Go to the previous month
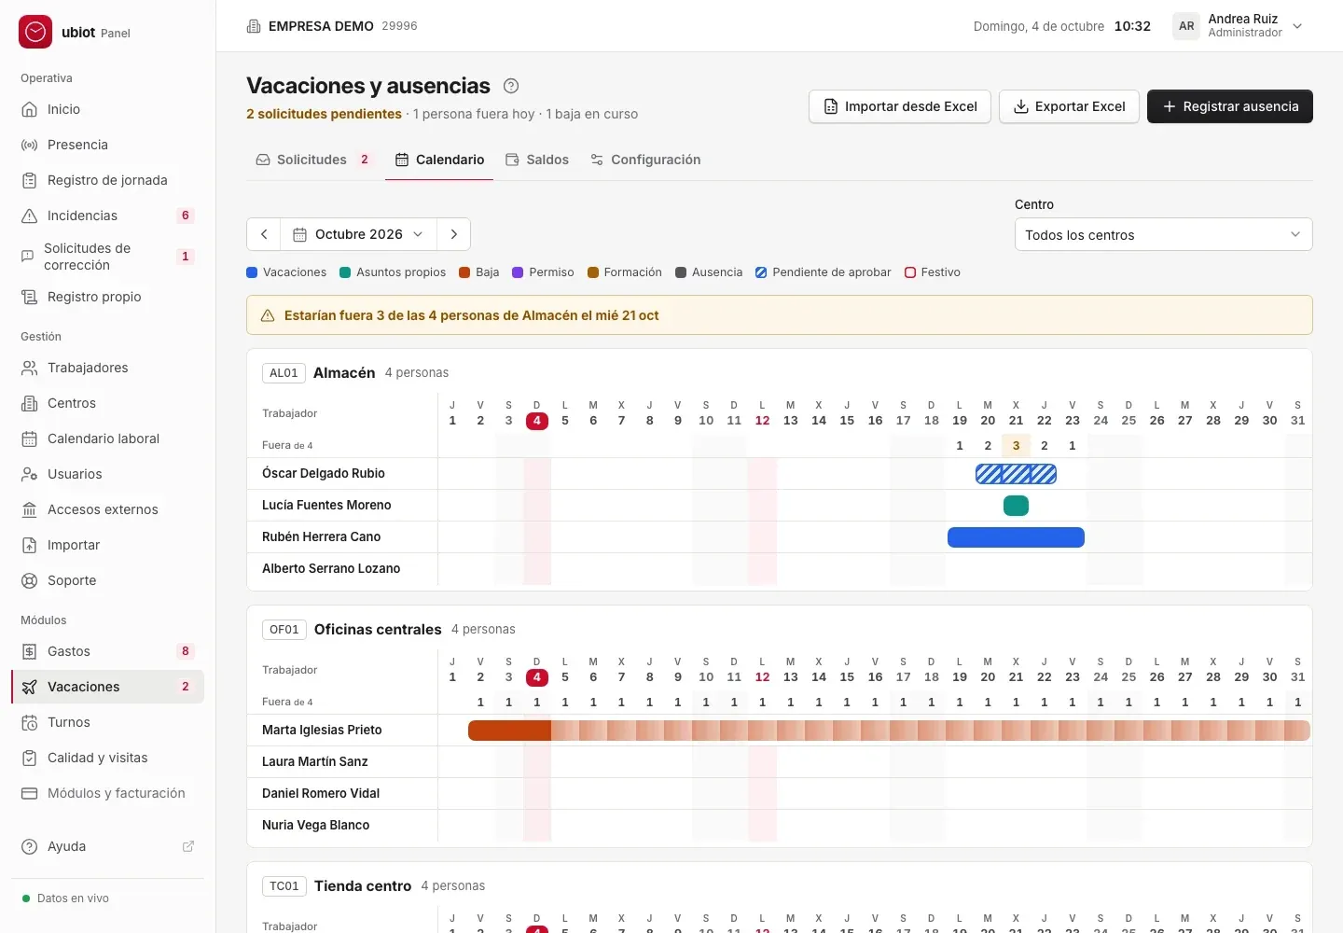The width and height of the screenshot is (1343, 933). 264,234
